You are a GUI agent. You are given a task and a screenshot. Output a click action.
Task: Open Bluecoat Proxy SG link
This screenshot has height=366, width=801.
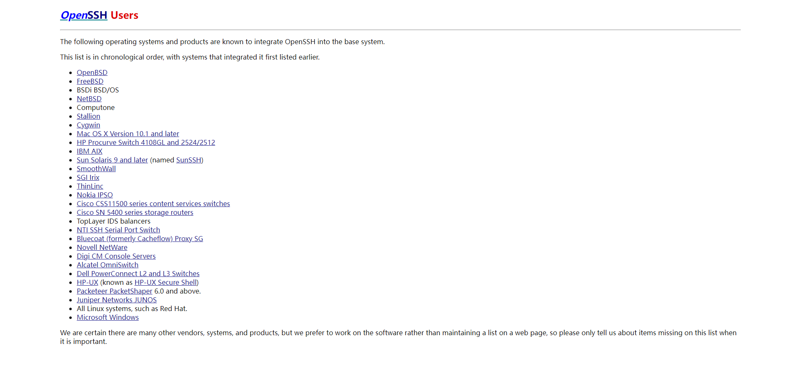[140, 239]
